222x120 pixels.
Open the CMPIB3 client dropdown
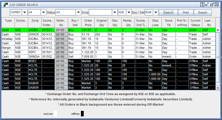coord(24,12)
